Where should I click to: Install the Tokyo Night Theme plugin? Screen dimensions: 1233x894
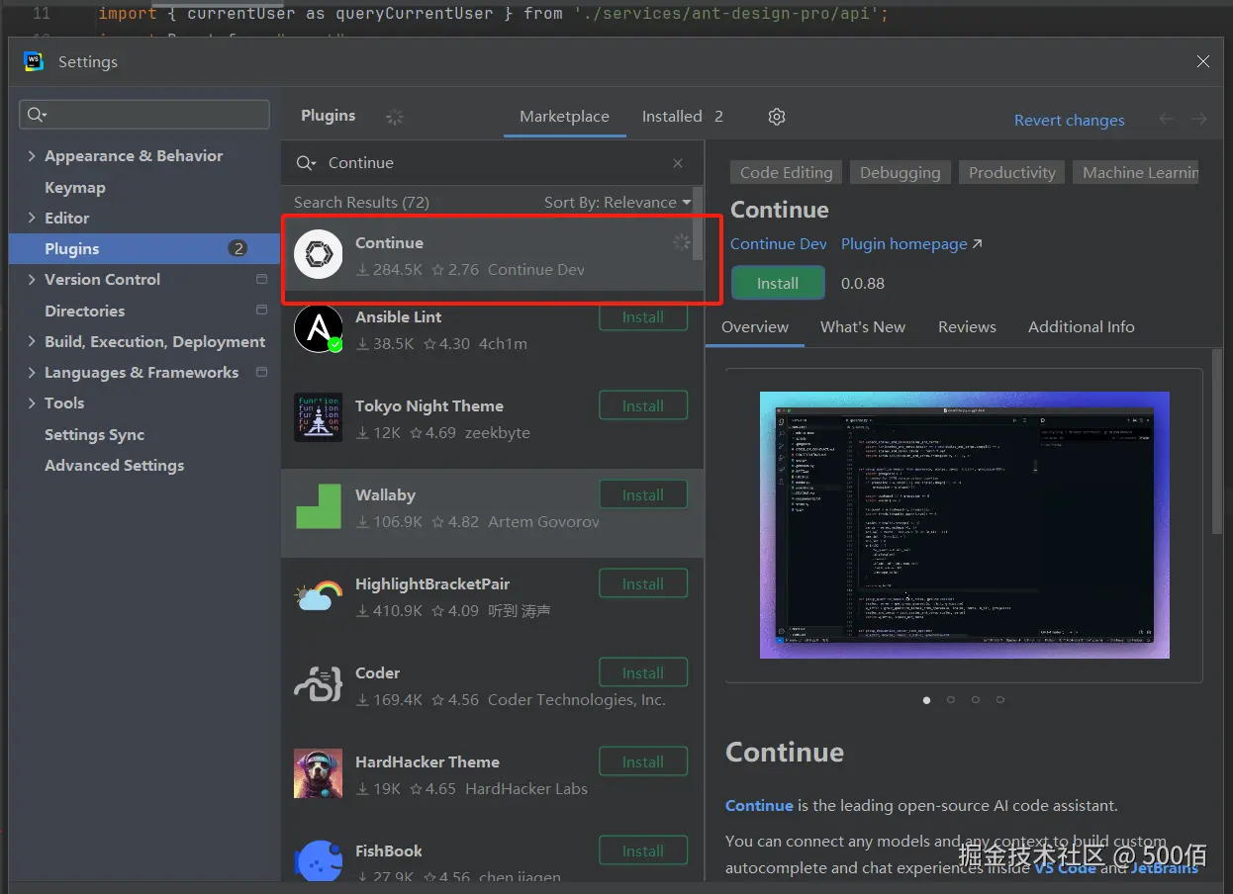(643, 405)
